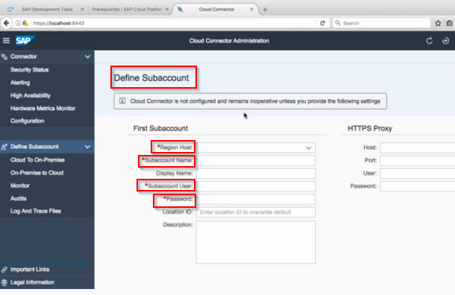
Task: Click the browser Search box
Action: tap(381, 23)
